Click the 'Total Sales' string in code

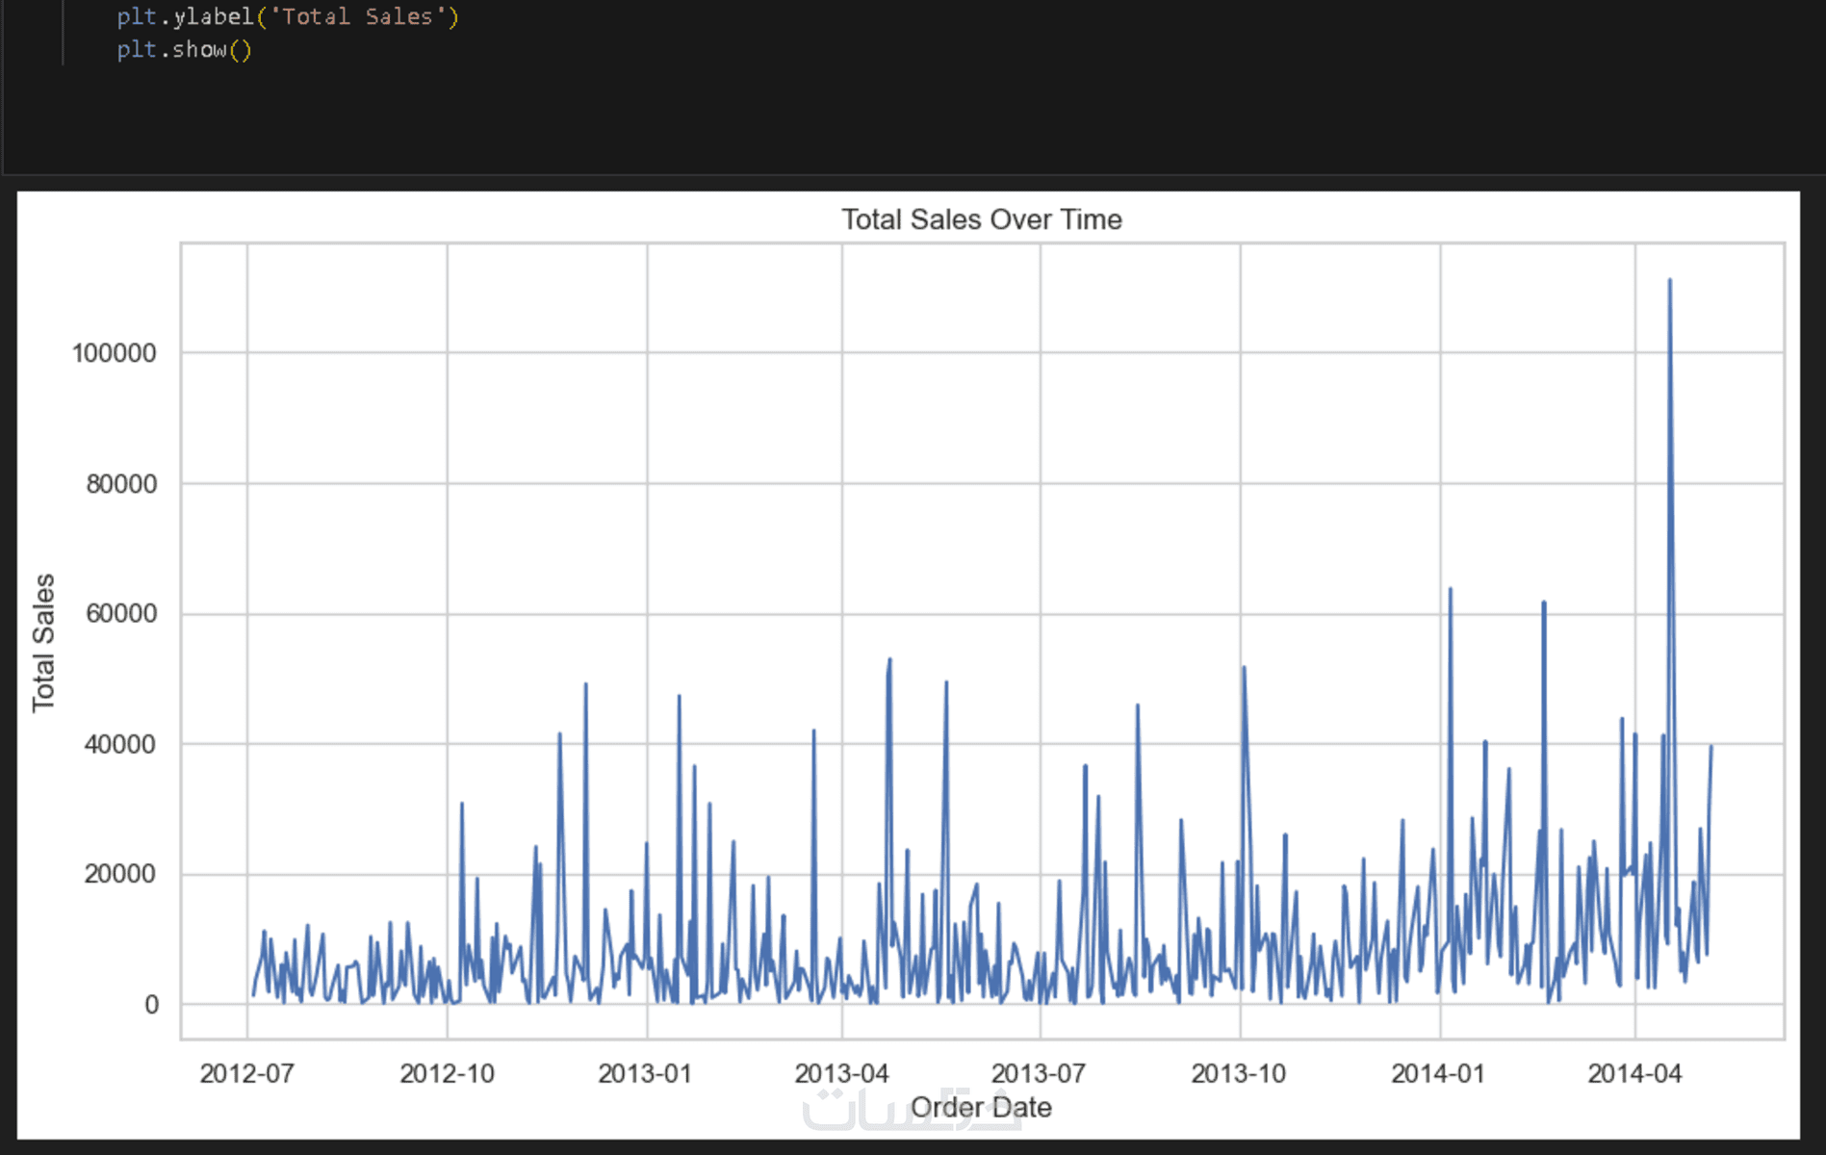click(x=357, y=16)
